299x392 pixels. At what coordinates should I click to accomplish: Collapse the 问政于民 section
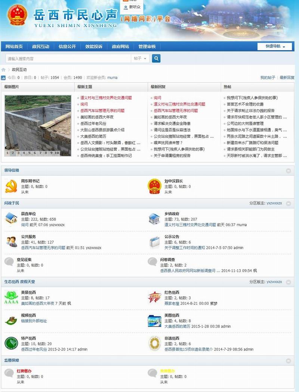point(288,203)
